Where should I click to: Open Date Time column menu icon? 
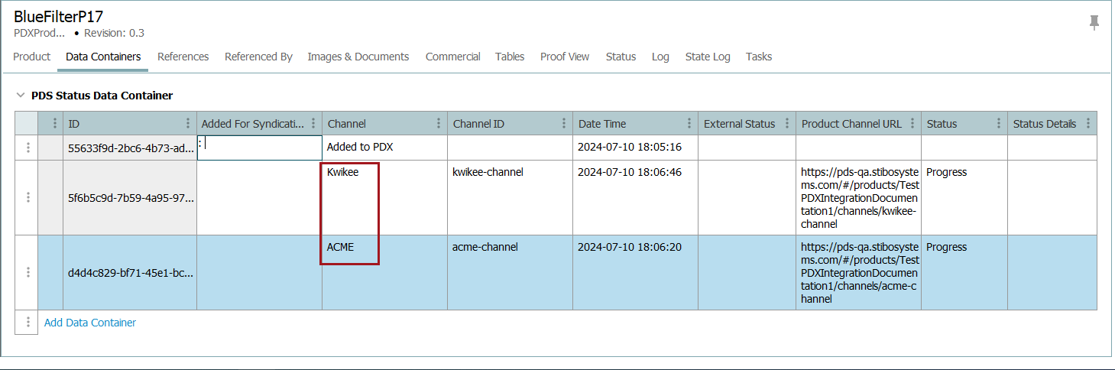pyautogui.click(x=689, y=124)
